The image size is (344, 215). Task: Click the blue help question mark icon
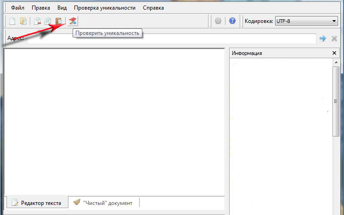(x=232, y=21)
